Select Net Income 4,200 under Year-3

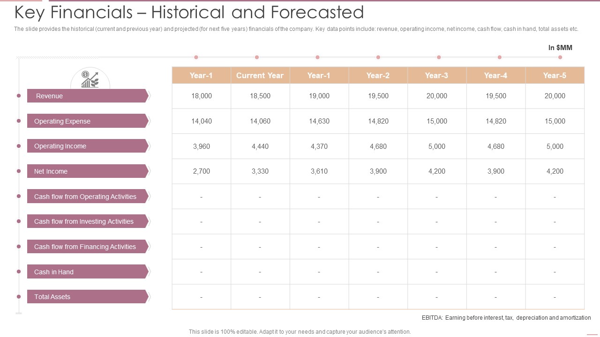click(437, 171)
